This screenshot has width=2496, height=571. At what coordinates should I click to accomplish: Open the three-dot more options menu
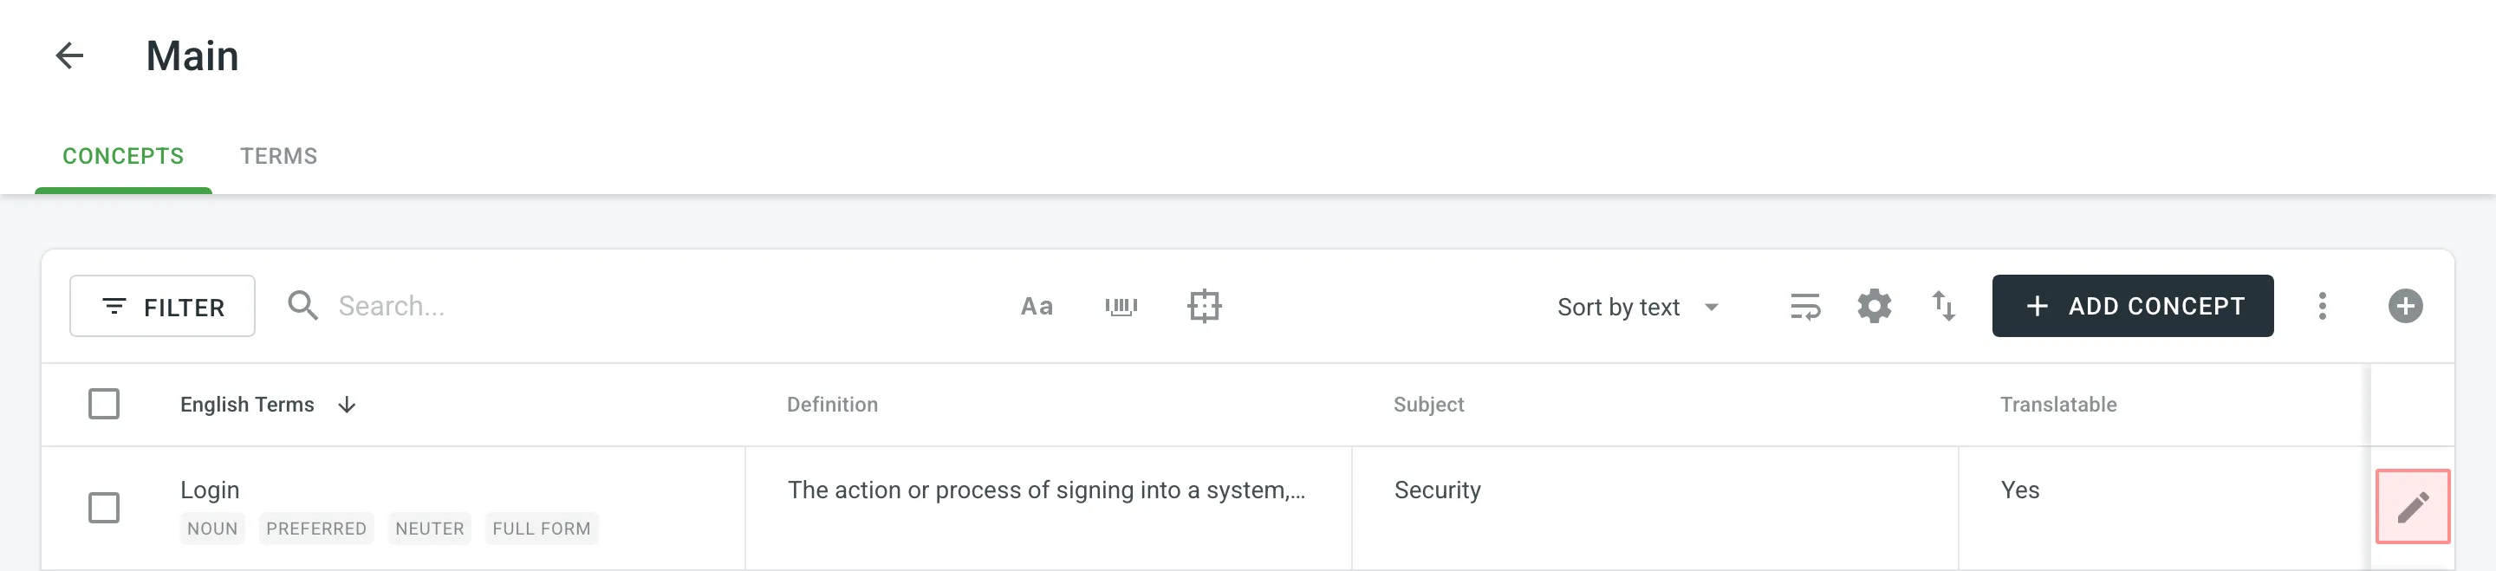pyautogui.click(x=2322, y=307)
